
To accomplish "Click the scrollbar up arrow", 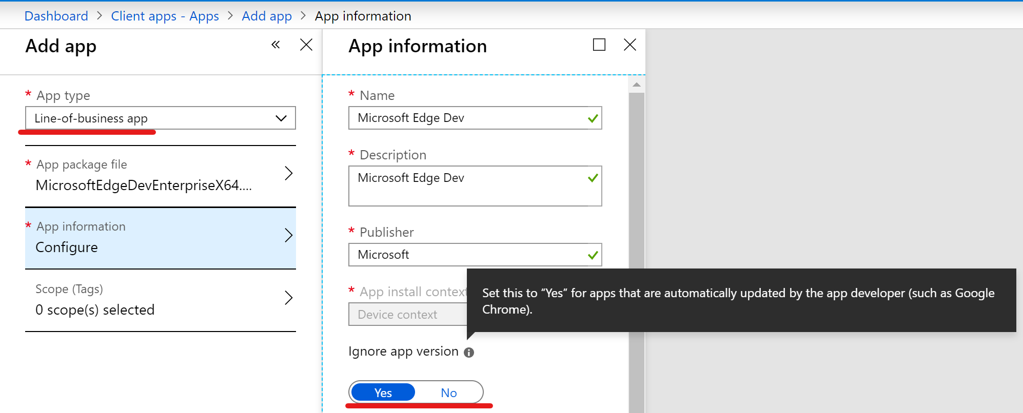I will pos(637,85).
